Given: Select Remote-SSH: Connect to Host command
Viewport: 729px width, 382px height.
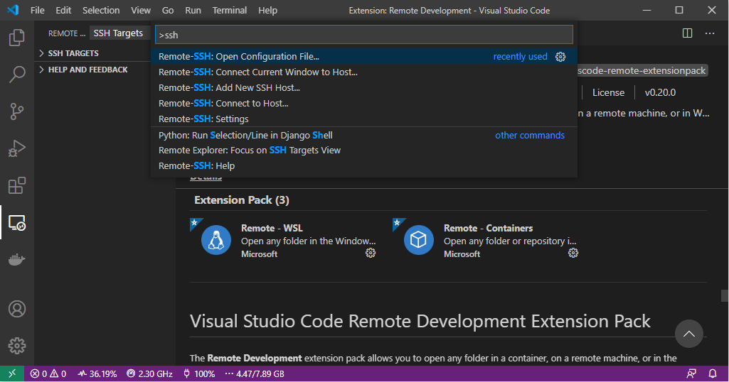Looking at the screenshot, I should pos(363,104).
